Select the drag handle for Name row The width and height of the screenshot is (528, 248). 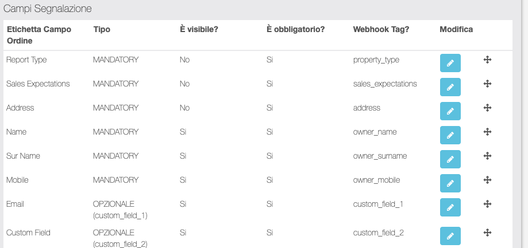coord(487,132)
